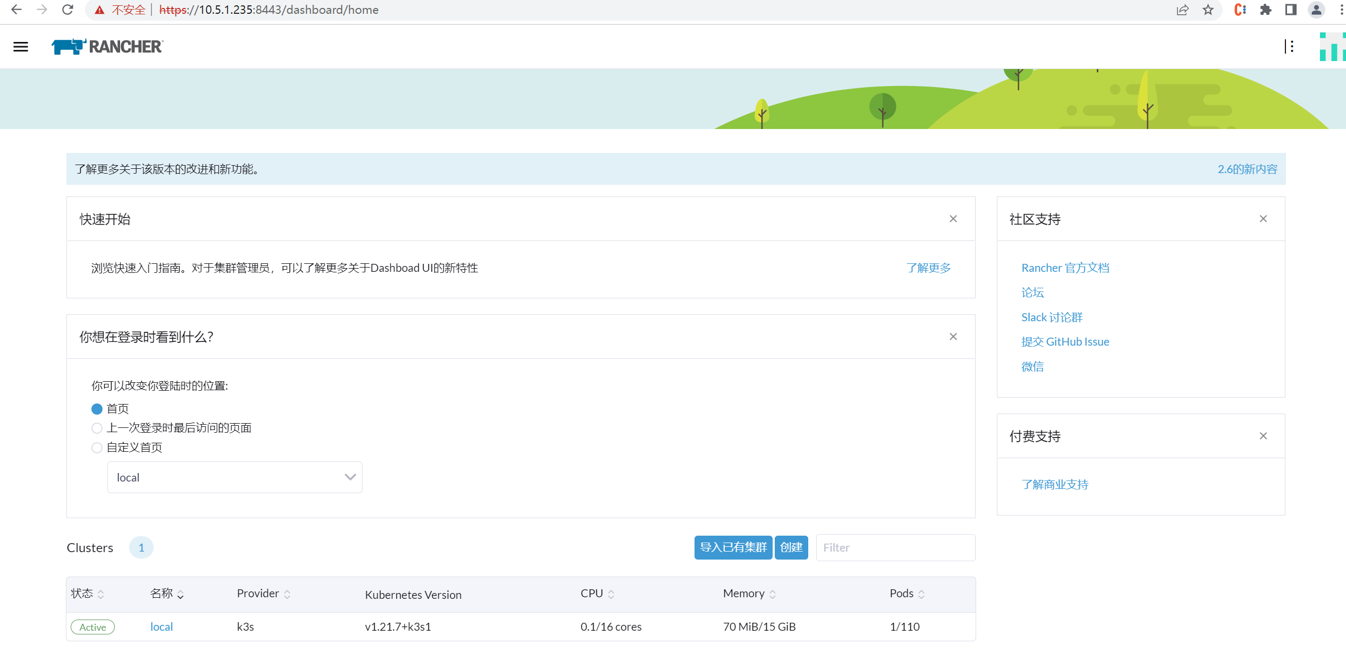Screen dimensions: 1346x653
Task: Close the 快速开始 panel
Action: [953, 219]
